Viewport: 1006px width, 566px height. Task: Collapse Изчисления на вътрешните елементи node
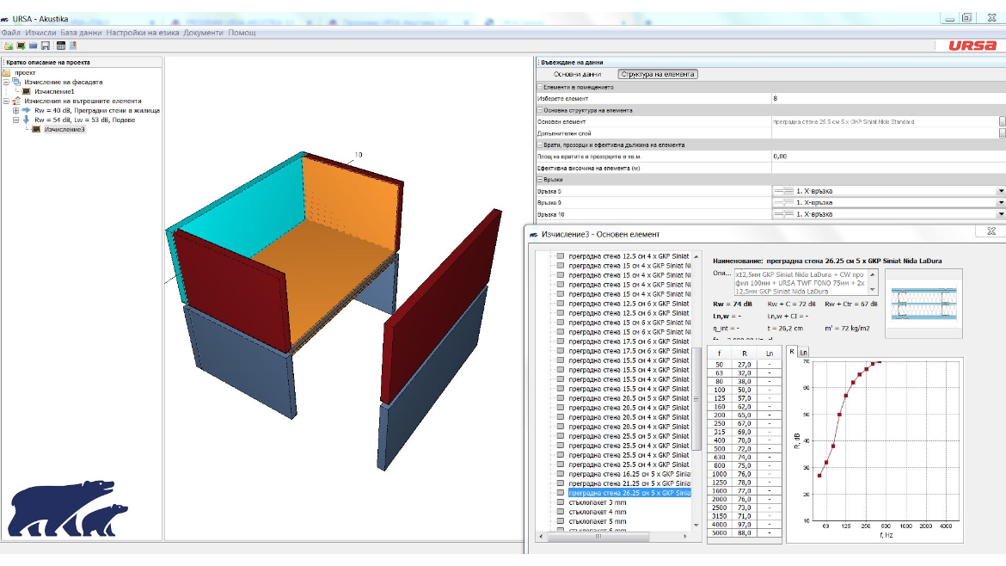(6, 101)
